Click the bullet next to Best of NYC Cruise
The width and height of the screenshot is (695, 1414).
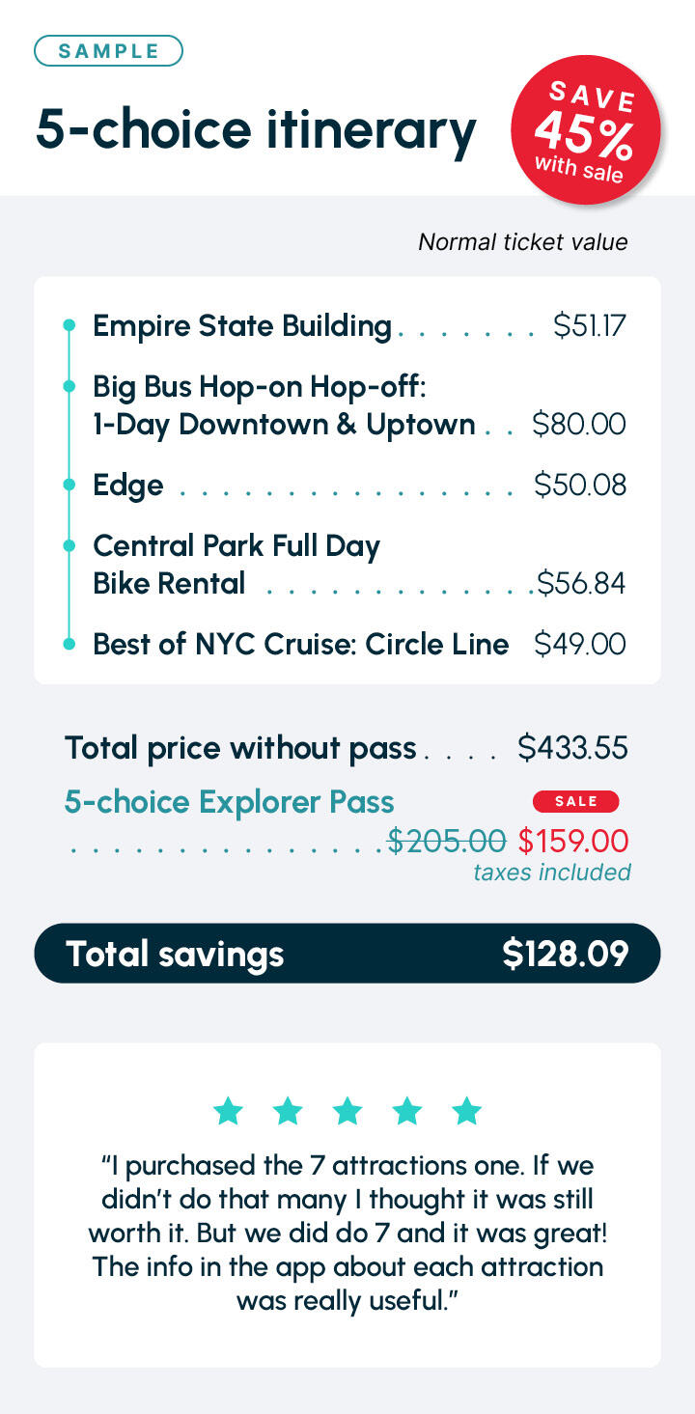point(69,644)
